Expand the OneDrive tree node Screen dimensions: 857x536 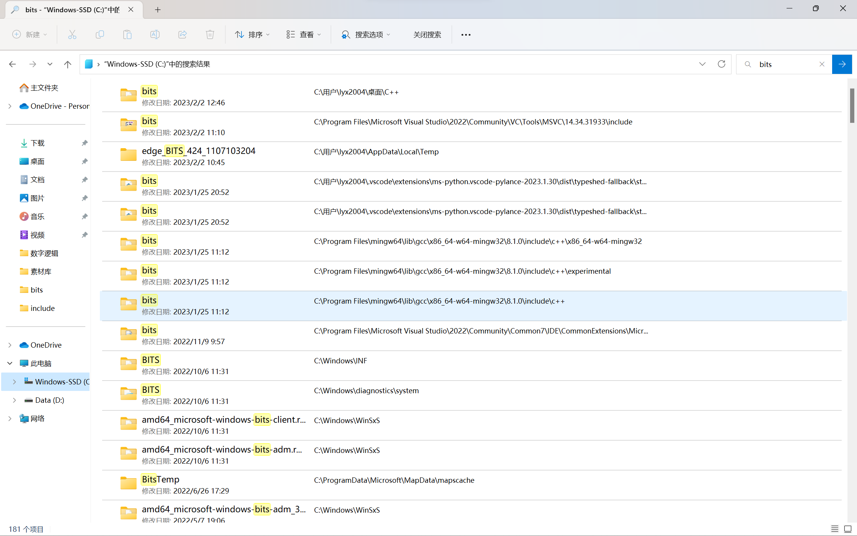[10, 345]
